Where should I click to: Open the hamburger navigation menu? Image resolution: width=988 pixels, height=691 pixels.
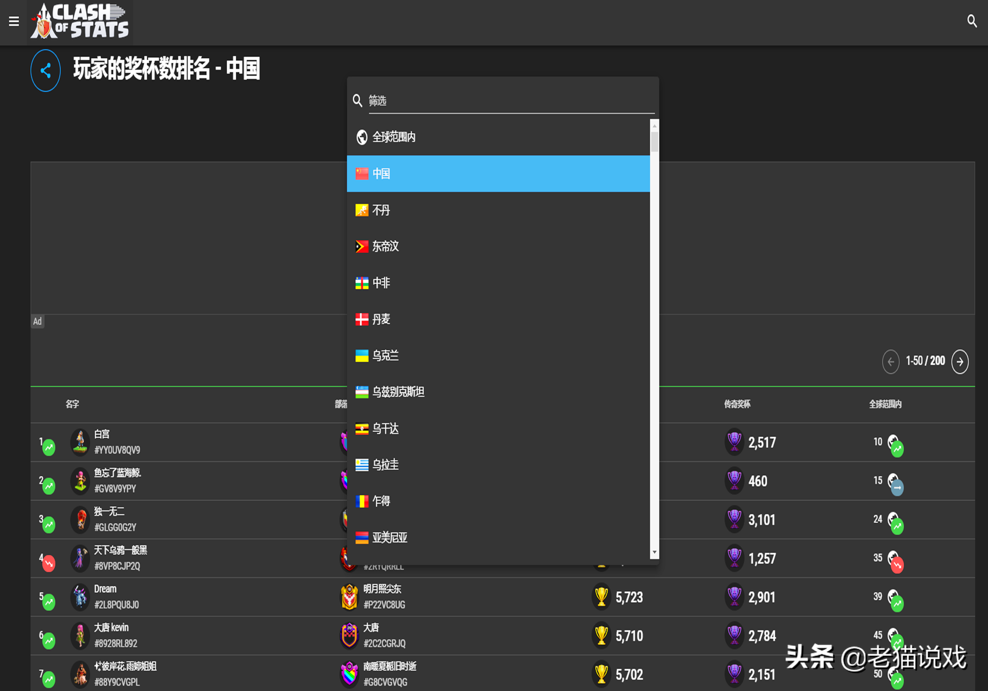point(14,21)
